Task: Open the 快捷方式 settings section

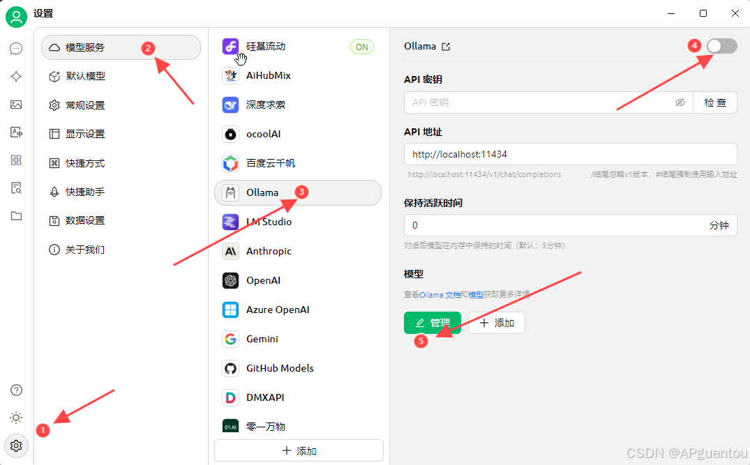Action: (x=121, y=163)
